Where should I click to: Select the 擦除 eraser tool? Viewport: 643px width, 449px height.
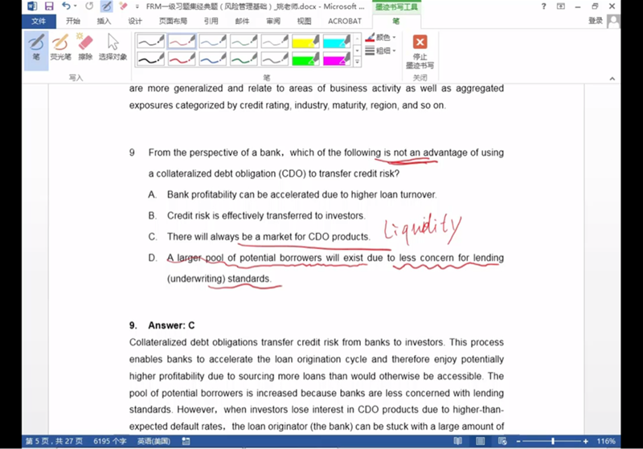(85, 47)
